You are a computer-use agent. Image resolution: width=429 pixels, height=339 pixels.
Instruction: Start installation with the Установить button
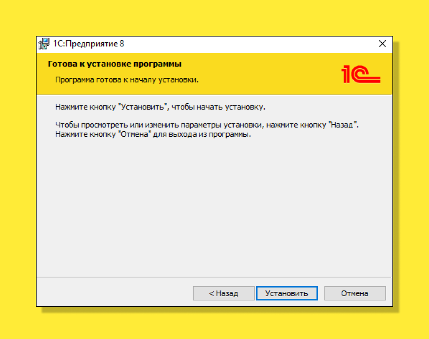click(287, 293)
